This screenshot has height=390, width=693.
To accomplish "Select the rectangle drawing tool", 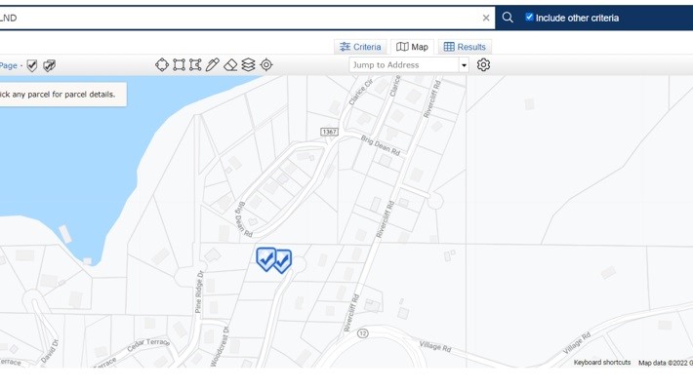I will [x=179, y=65].
